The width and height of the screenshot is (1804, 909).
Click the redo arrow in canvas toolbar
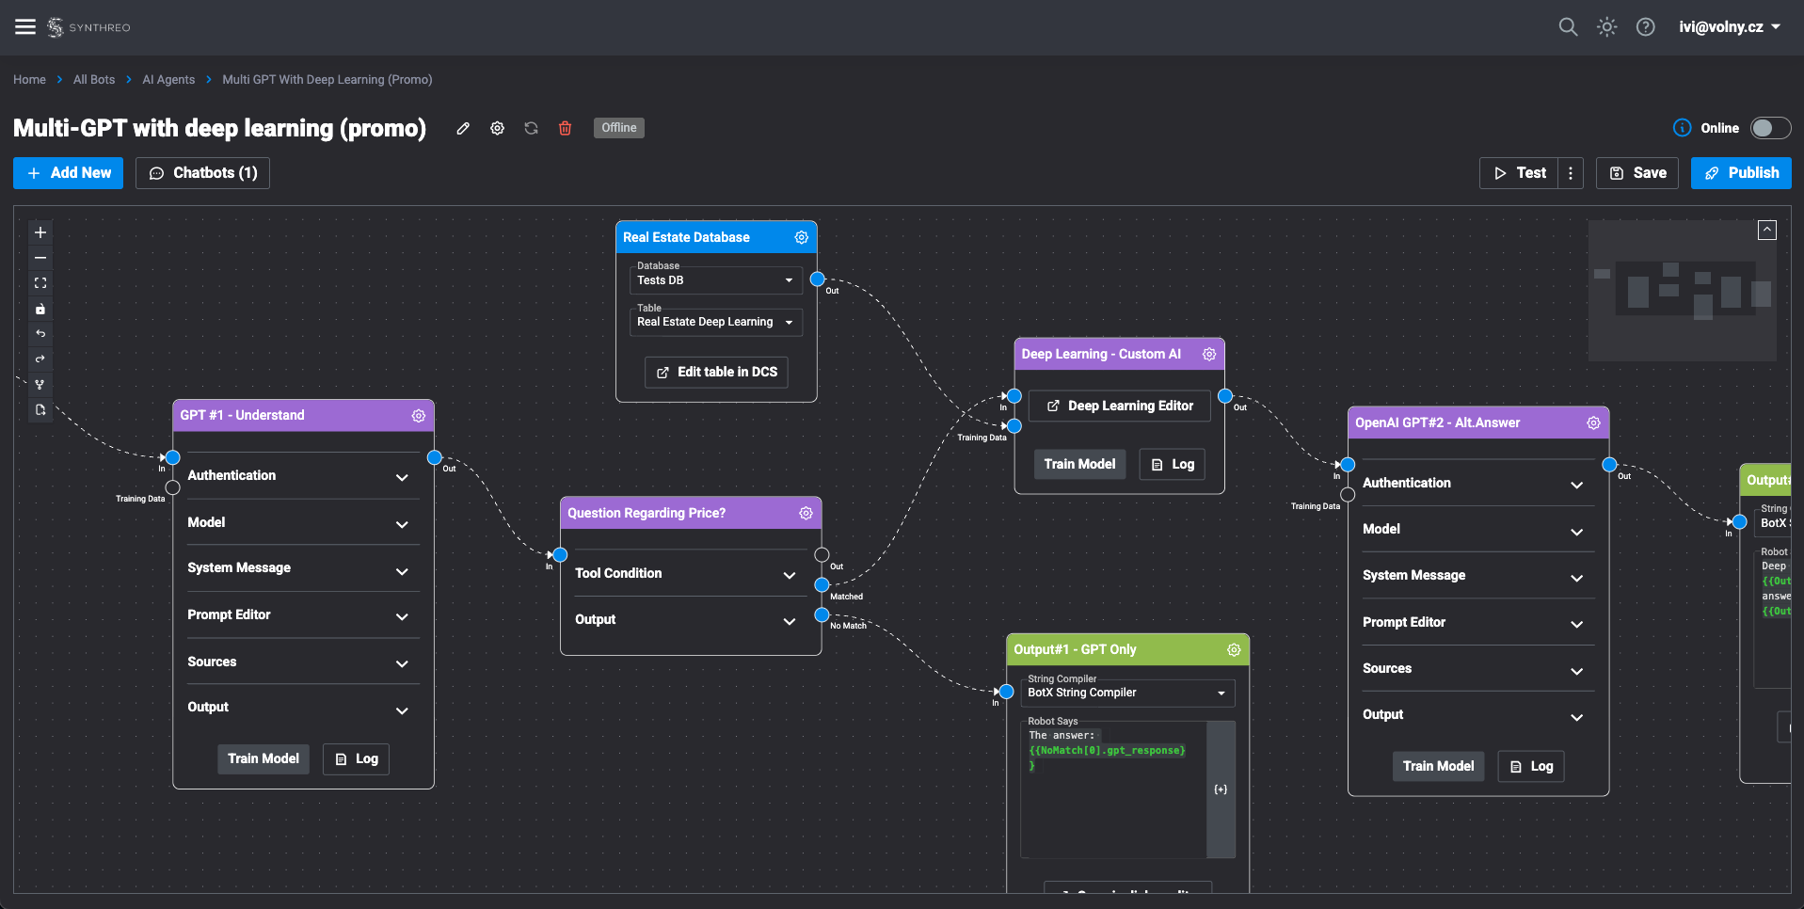[40, 359]
